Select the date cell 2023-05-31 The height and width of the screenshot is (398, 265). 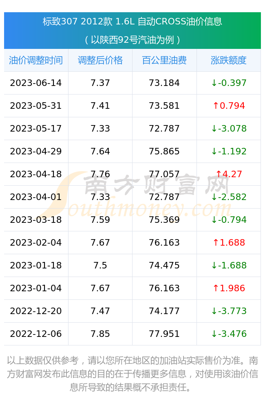pyautogui.click(x=36, y=106)
